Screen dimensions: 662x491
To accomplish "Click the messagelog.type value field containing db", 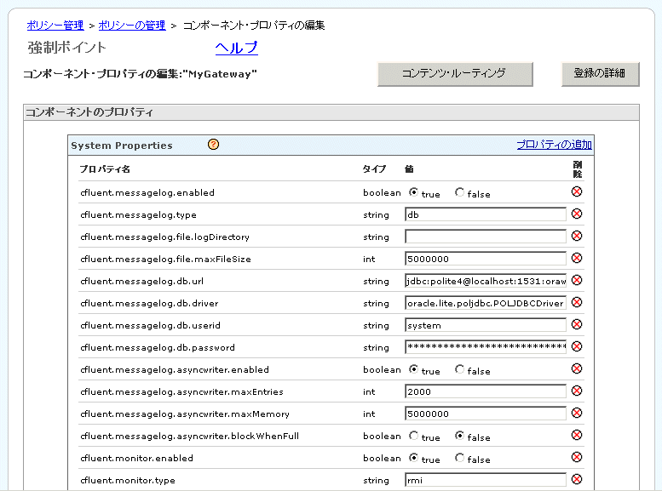I will point(486,214).
